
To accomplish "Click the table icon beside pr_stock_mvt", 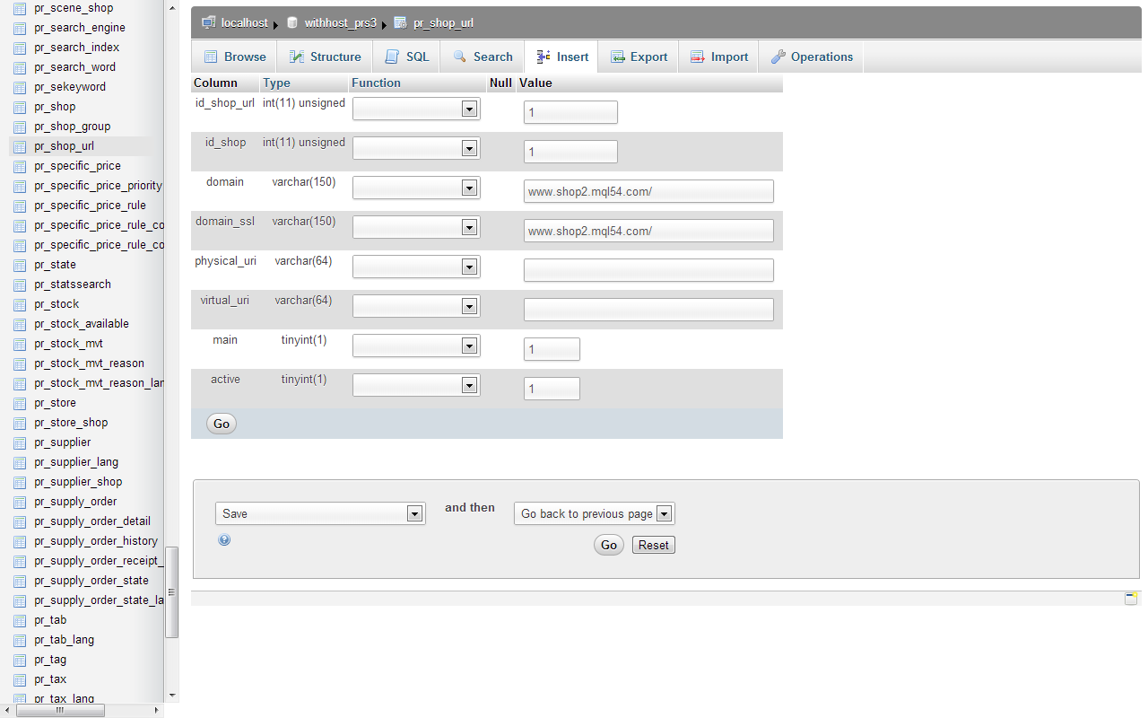I will click(x=20, y=344).
